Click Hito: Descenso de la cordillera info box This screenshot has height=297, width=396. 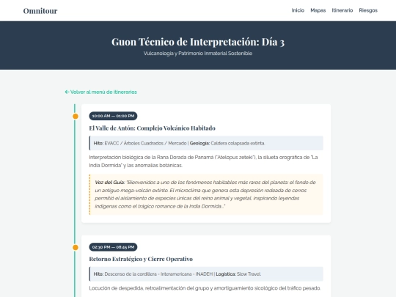click(x=206, y=274)
